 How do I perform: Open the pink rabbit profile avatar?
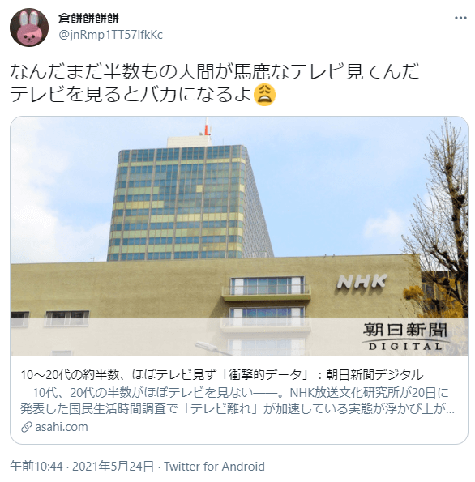(29, 28)
